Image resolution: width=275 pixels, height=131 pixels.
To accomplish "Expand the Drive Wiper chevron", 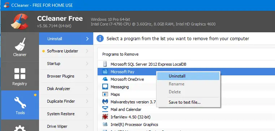I will point(87,126).
